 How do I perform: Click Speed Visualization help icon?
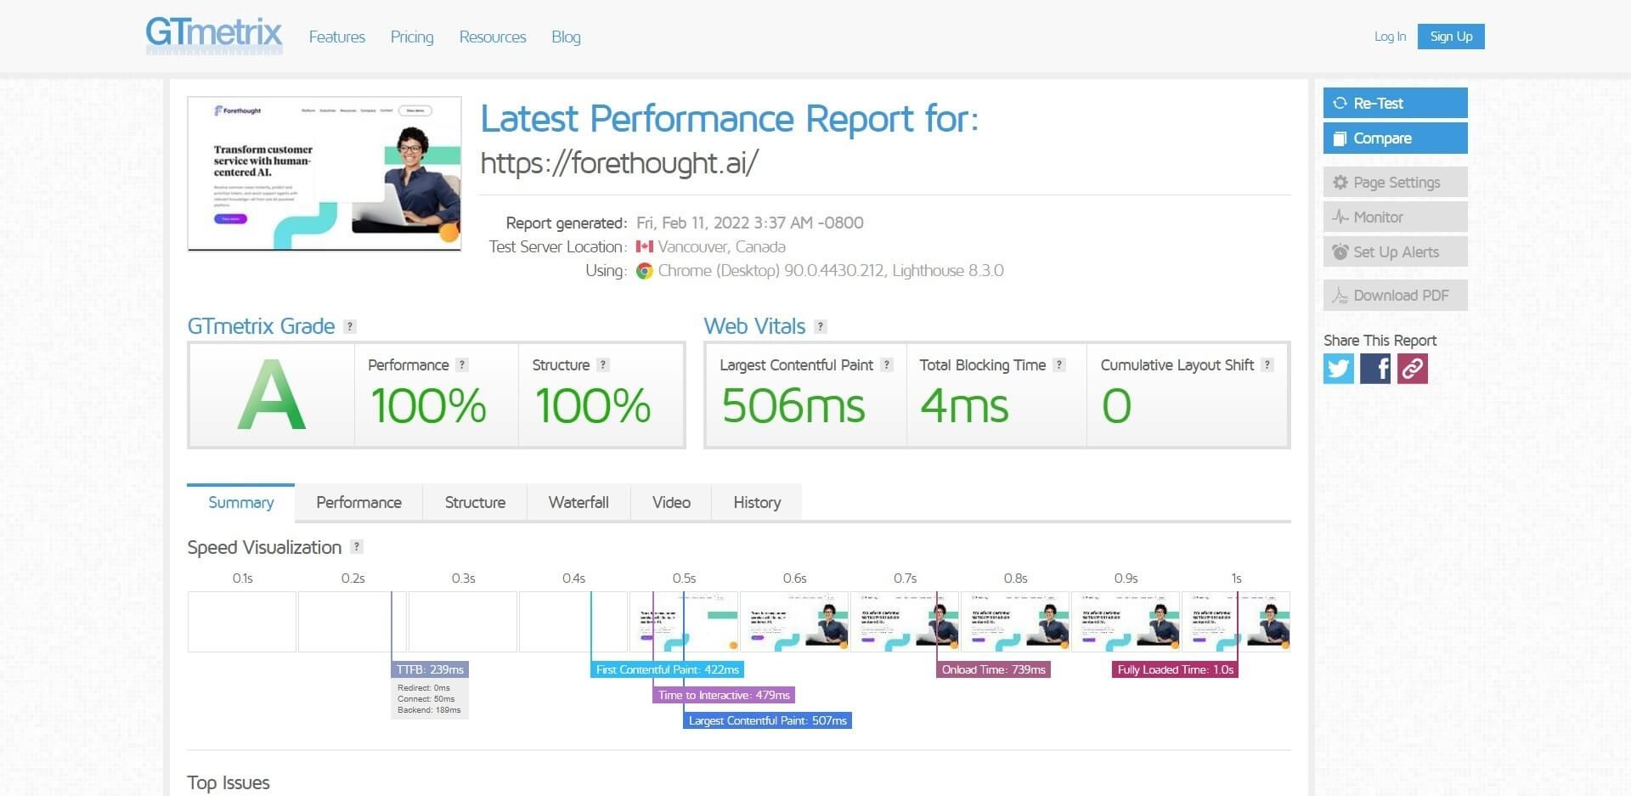357,547
